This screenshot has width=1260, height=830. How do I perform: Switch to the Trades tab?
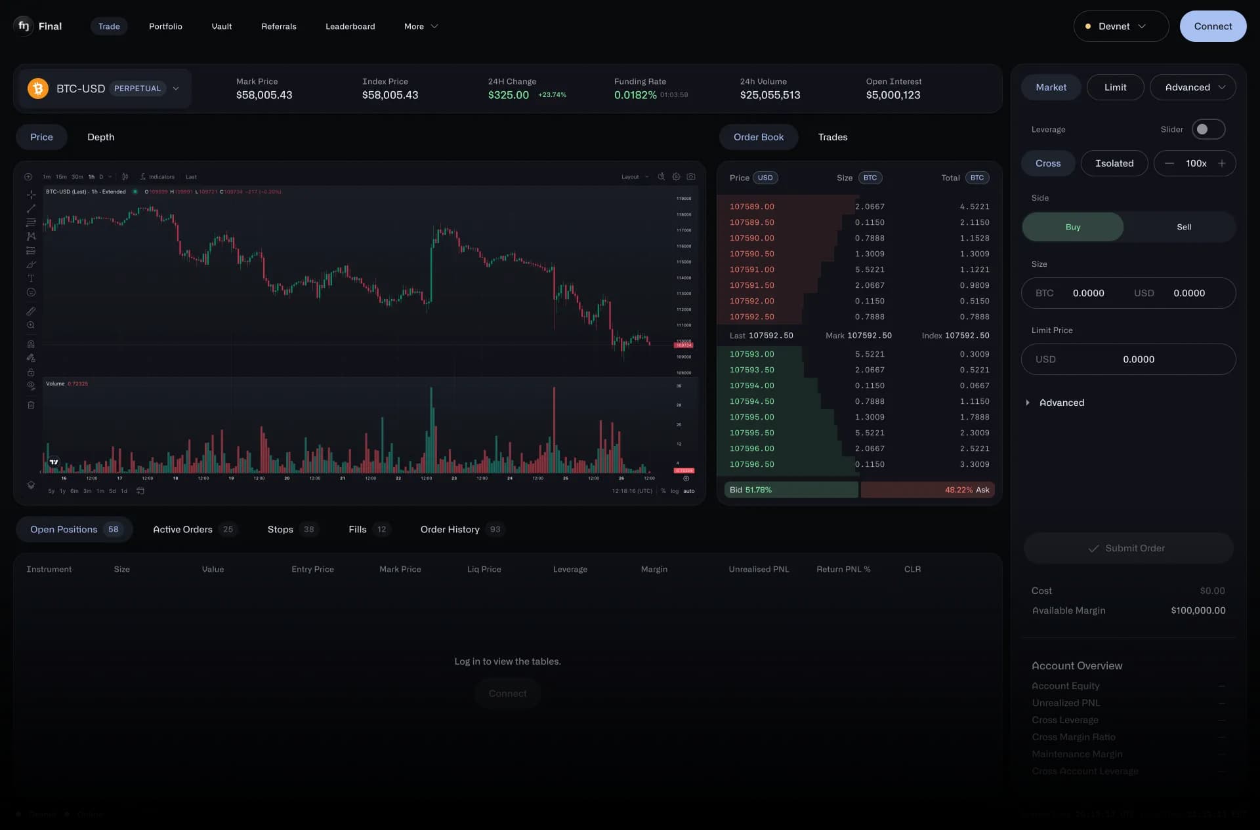pyautogui.click(x=832, y=137)
